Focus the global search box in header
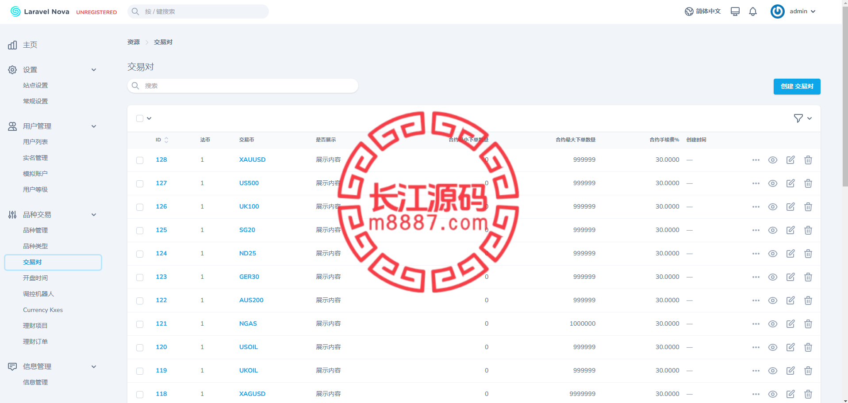848x403 pixels. click(x=198, y=11)
